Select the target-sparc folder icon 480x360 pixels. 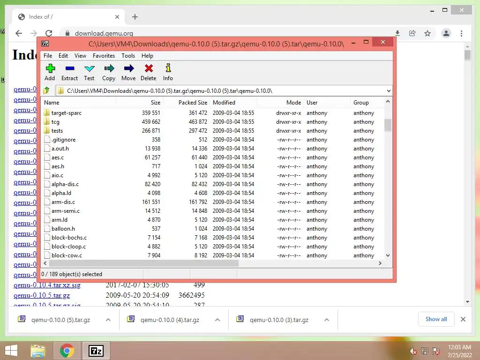coord(47,112)
